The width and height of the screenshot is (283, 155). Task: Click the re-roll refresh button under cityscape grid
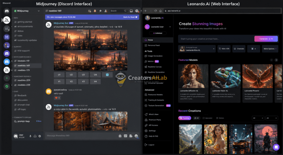(107, 75)
